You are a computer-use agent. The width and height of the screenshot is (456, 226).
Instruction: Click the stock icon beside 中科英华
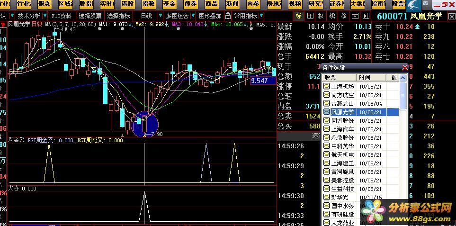tap(326, 146)
